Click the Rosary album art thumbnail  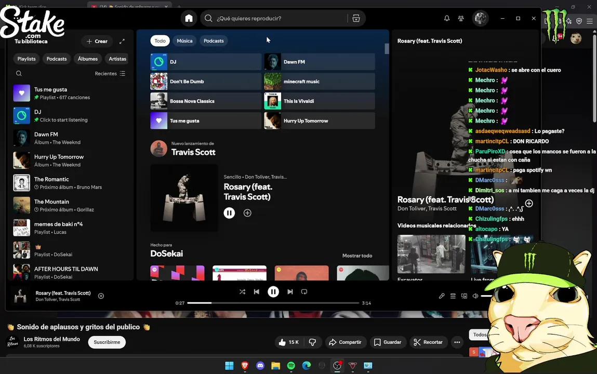(x=184, y=198)
